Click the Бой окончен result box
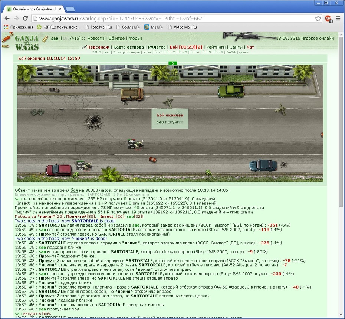Viewport: 345px width, 319px height. point(170,119)
